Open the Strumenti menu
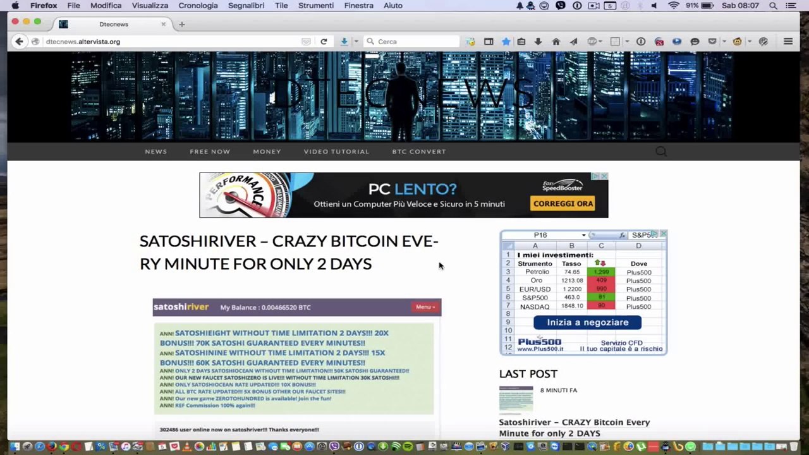This screenshot has height=455, width=809. (x=316, y=6)
